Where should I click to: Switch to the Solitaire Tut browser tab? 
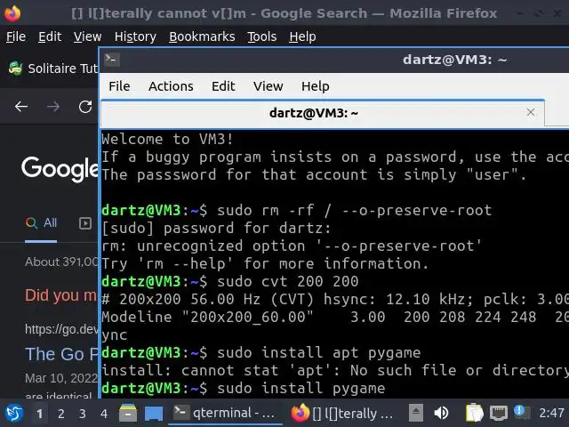coord(53,68)
